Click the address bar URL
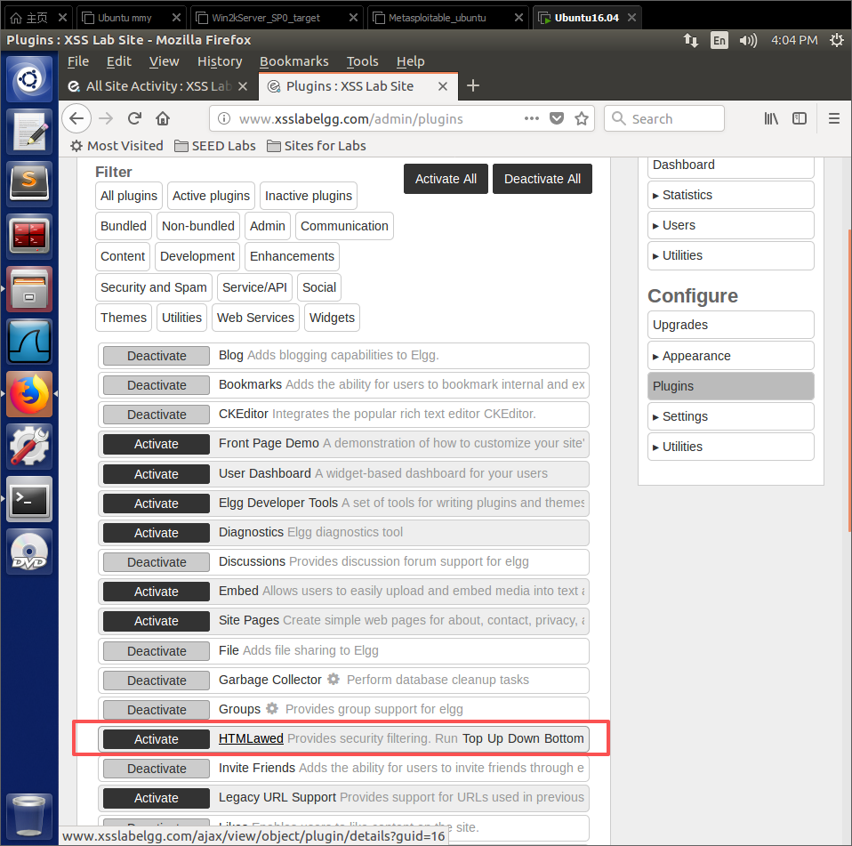The height and width of the screenshot is (846, 852). point(351,118)
